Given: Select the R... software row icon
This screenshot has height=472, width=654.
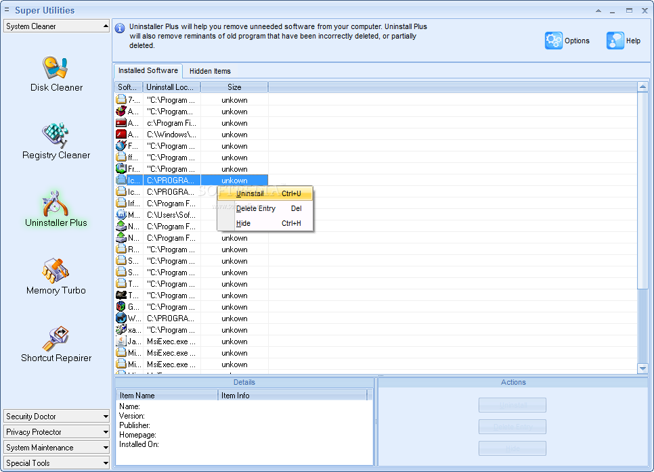Looking at the screenshot, I should point(121,249).
